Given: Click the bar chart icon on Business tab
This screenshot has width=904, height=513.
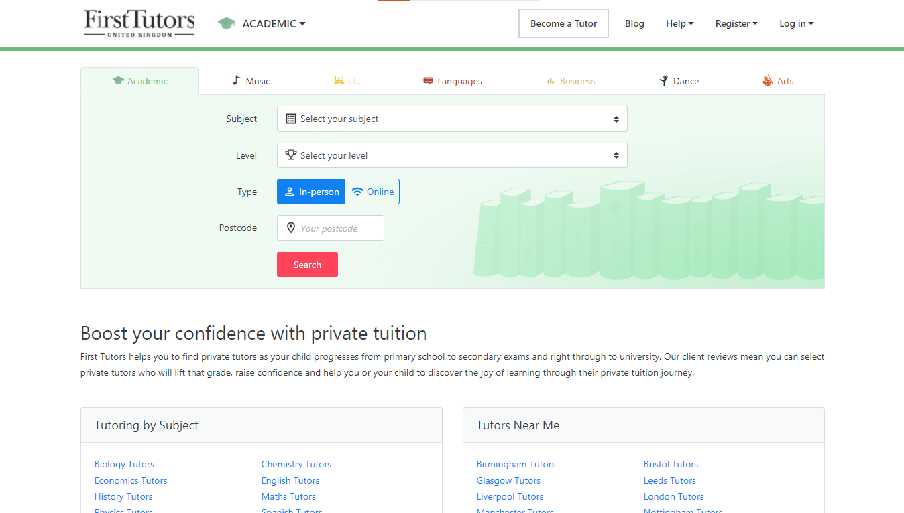Looking at the screenshot, I should tap(551, 81).
